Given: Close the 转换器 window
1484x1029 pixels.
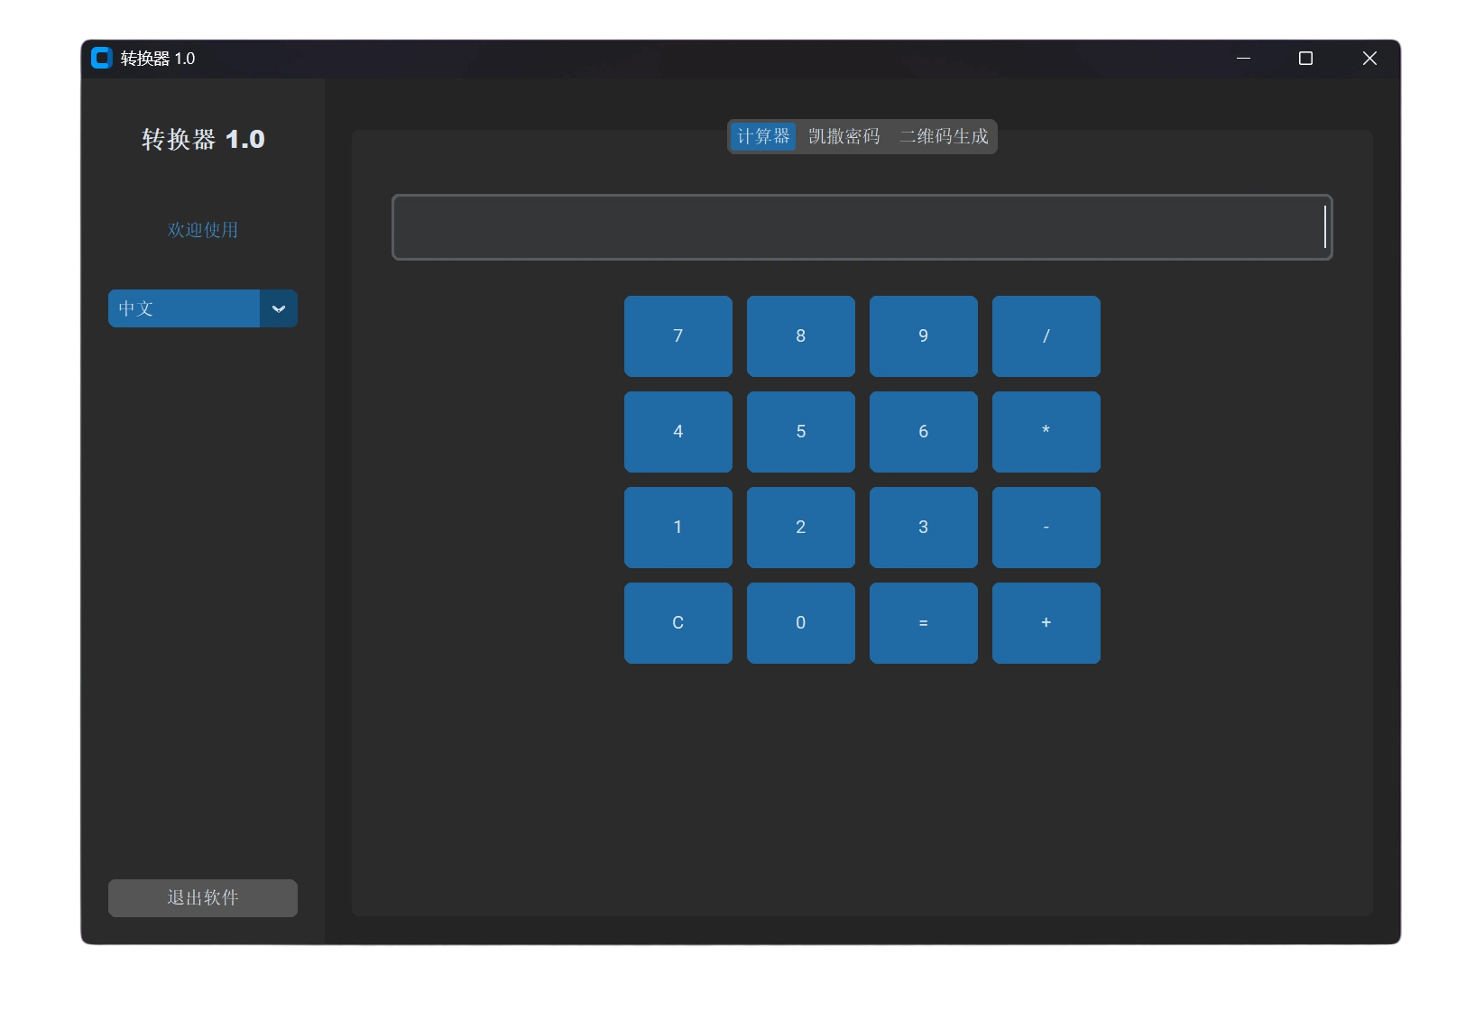Looking at the screenshot, I should pos(1369,59).
